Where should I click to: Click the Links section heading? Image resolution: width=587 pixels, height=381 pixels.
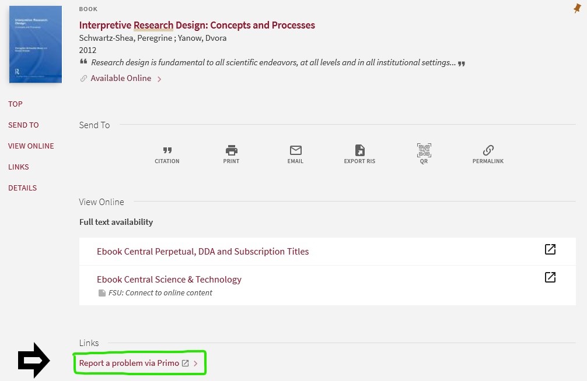click(x=89, y=343)
